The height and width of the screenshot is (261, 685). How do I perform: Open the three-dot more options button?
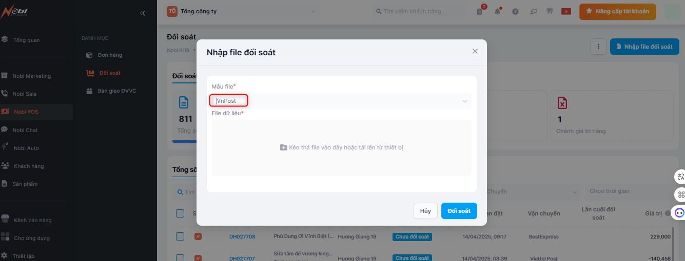coord(598,47)
